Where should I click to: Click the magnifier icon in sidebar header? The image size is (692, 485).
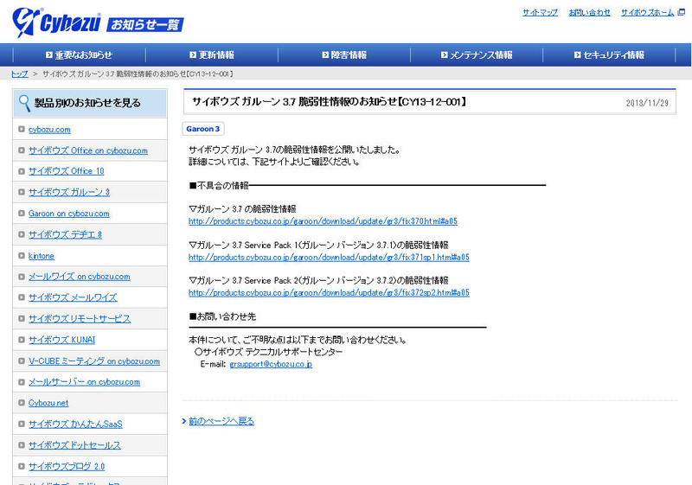(x=24, y=103)
